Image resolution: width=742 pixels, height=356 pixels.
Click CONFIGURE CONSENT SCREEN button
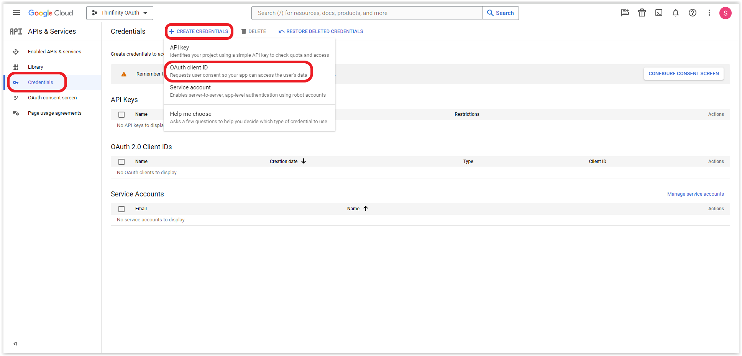tap(683, 73)
